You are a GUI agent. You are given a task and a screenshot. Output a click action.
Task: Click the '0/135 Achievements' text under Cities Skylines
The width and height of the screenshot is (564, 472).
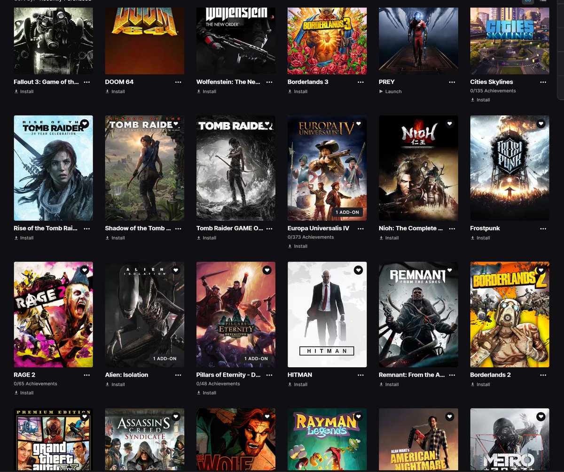click(x=493, y=91)
